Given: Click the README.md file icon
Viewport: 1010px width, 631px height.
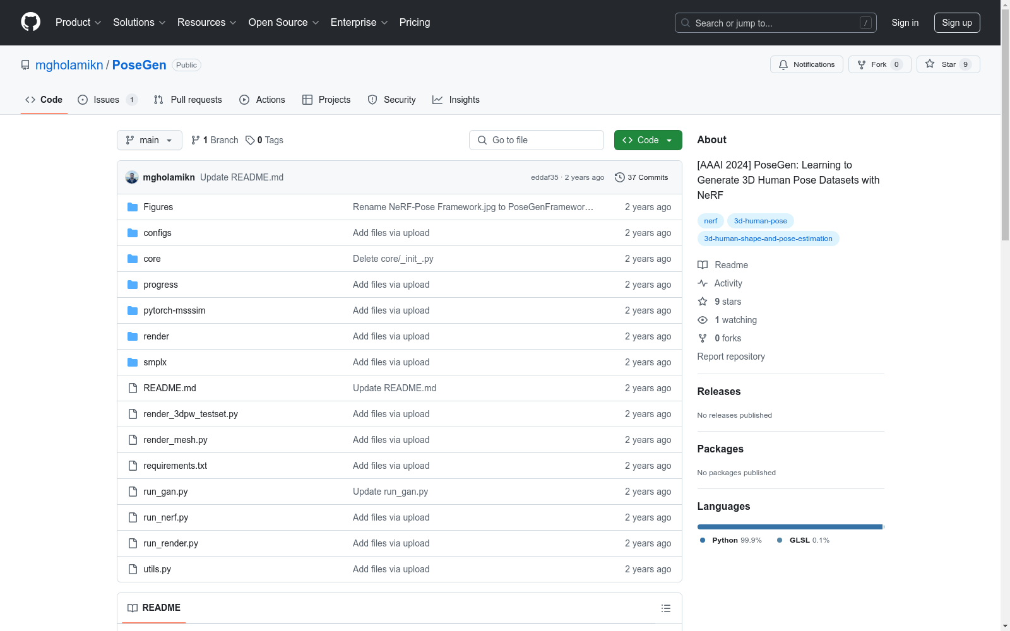Looking at the screenshot, I should pos(133,388).
